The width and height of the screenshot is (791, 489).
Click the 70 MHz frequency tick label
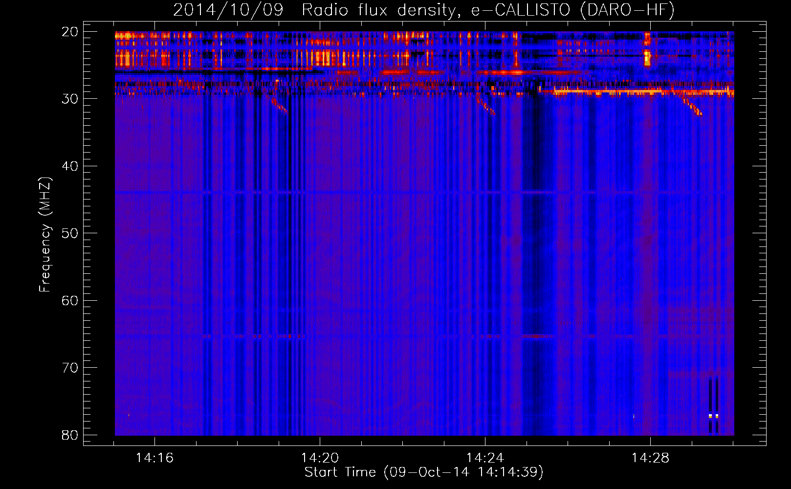coord(70,368)
